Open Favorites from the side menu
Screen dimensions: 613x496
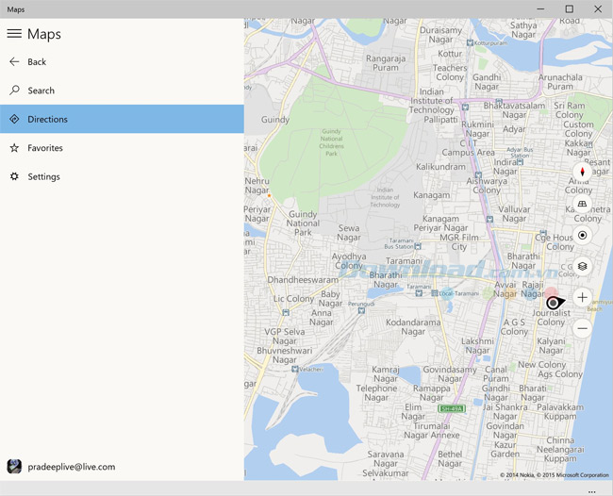coord(44,148)
